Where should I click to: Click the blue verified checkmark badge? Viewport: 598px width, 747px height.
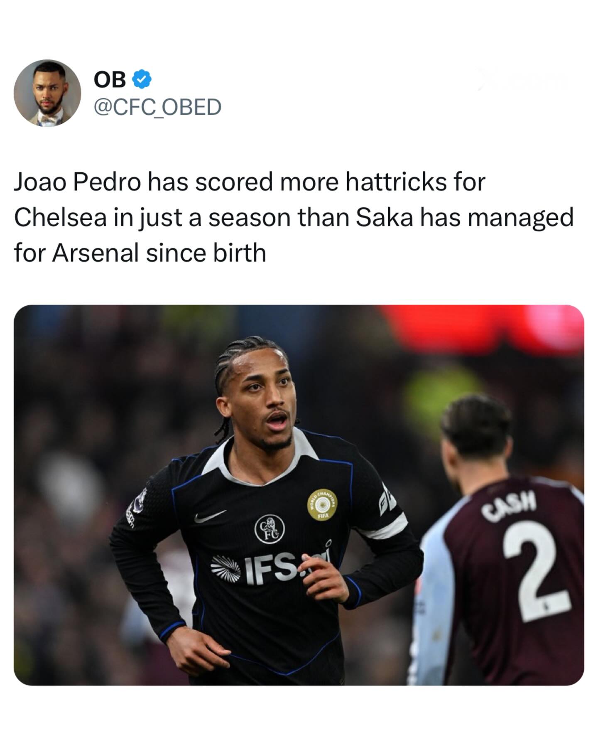point(142,79)
